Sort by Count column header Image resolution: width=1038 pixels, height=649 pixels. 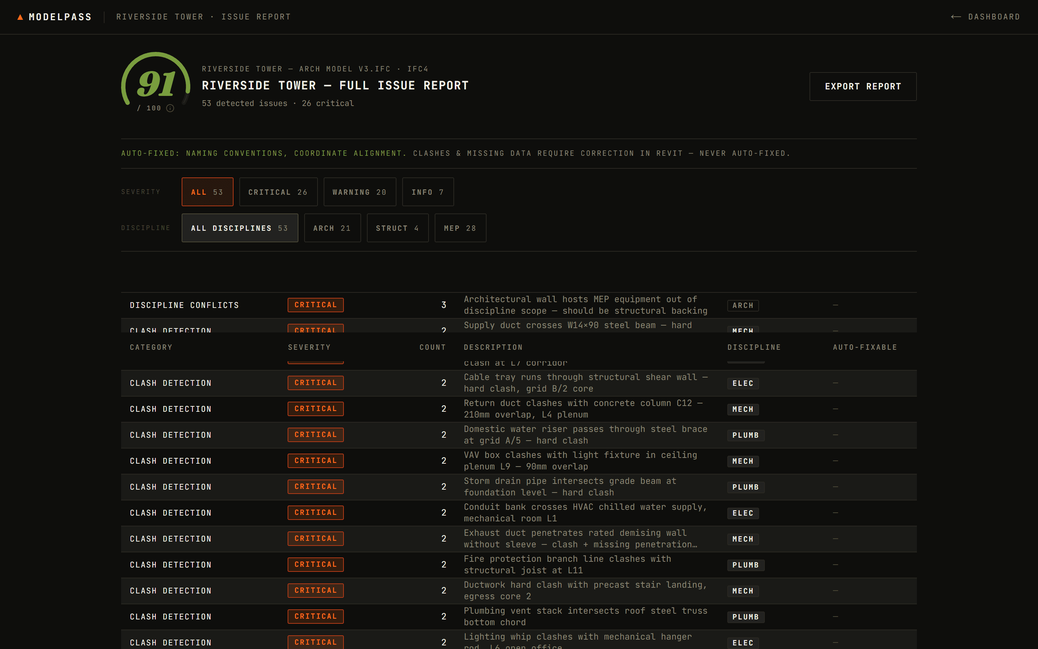click(432, 347)
